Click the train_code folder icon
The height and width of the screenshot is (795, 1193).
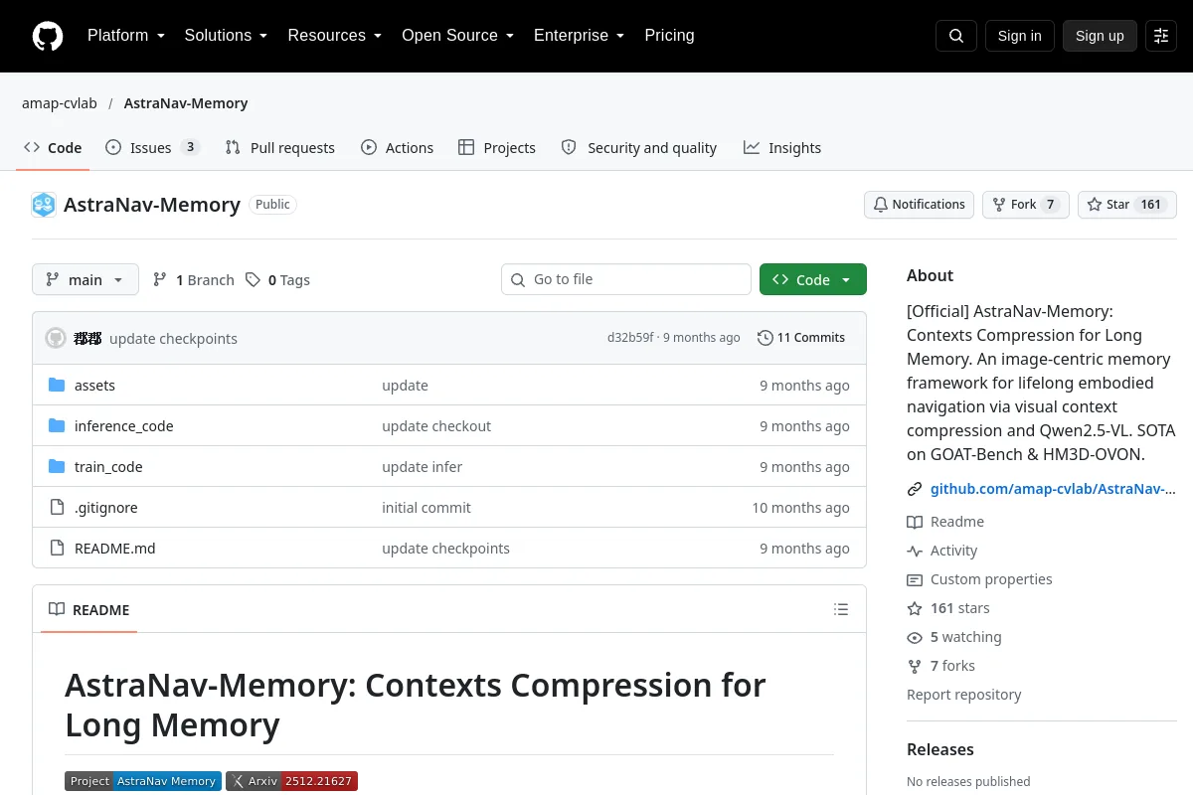pos(57,467)
